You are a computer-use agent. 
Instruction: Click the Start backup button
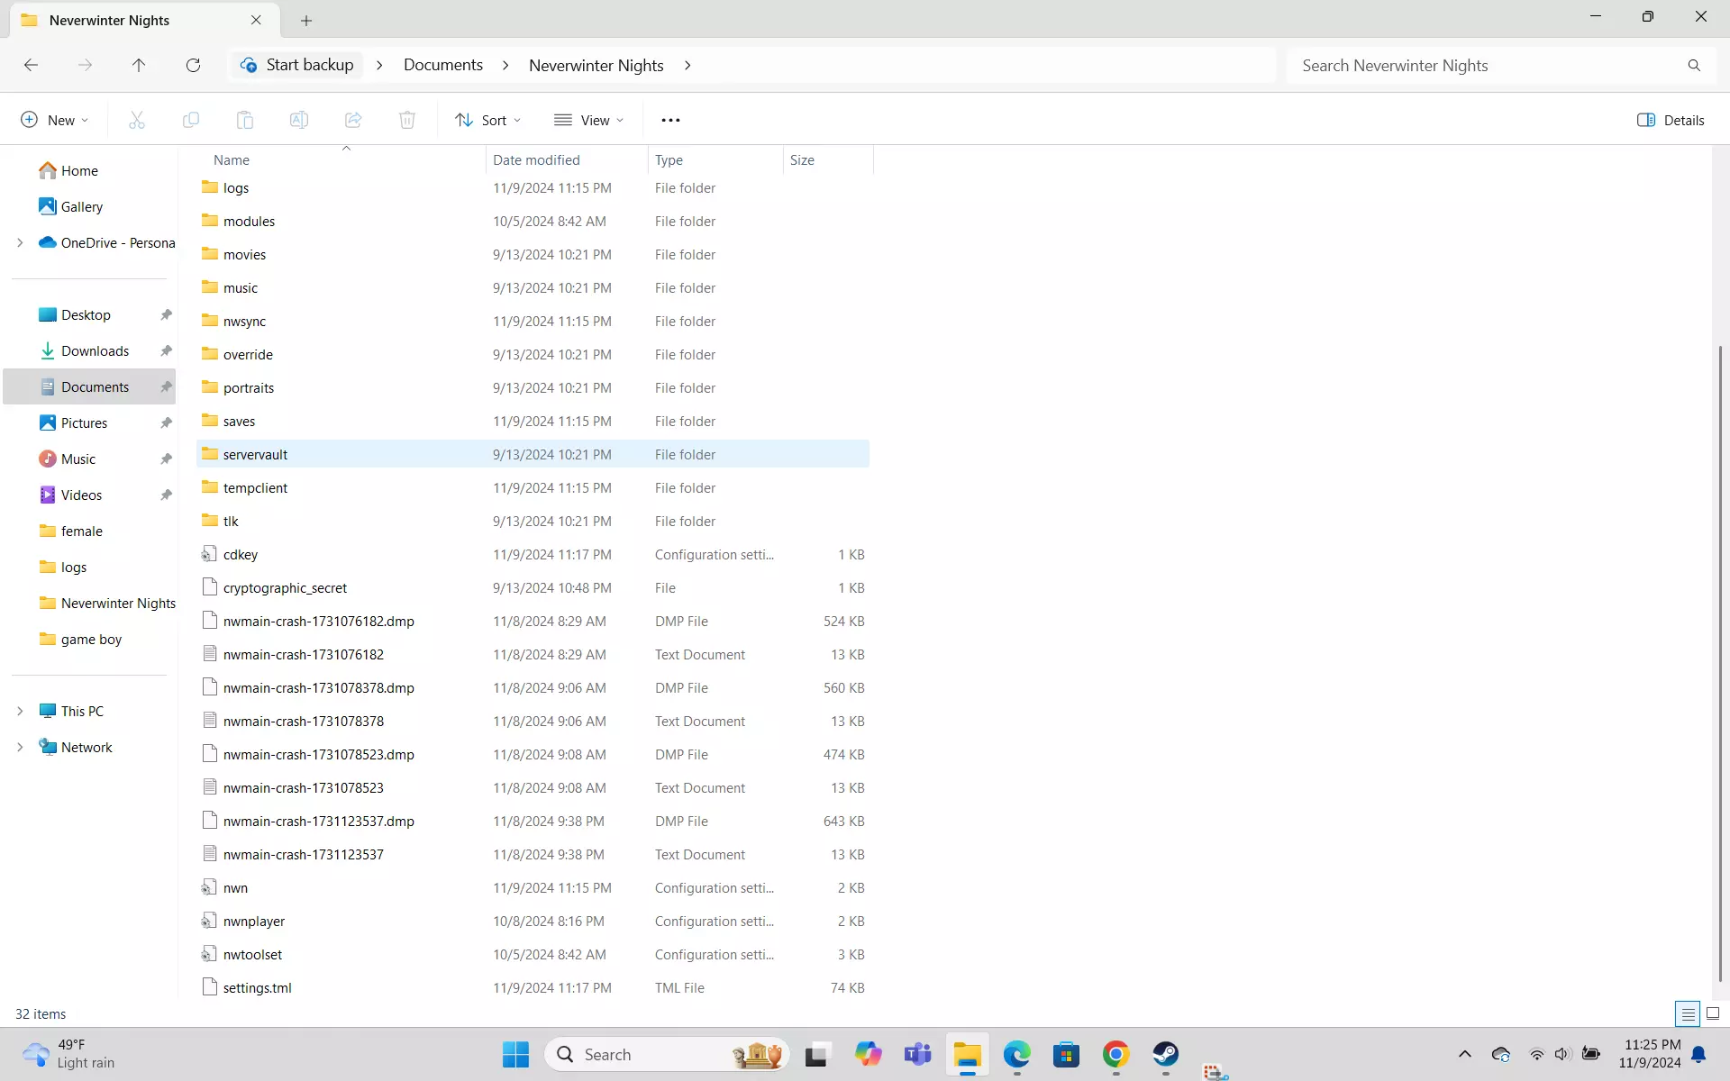coord(297,65)
